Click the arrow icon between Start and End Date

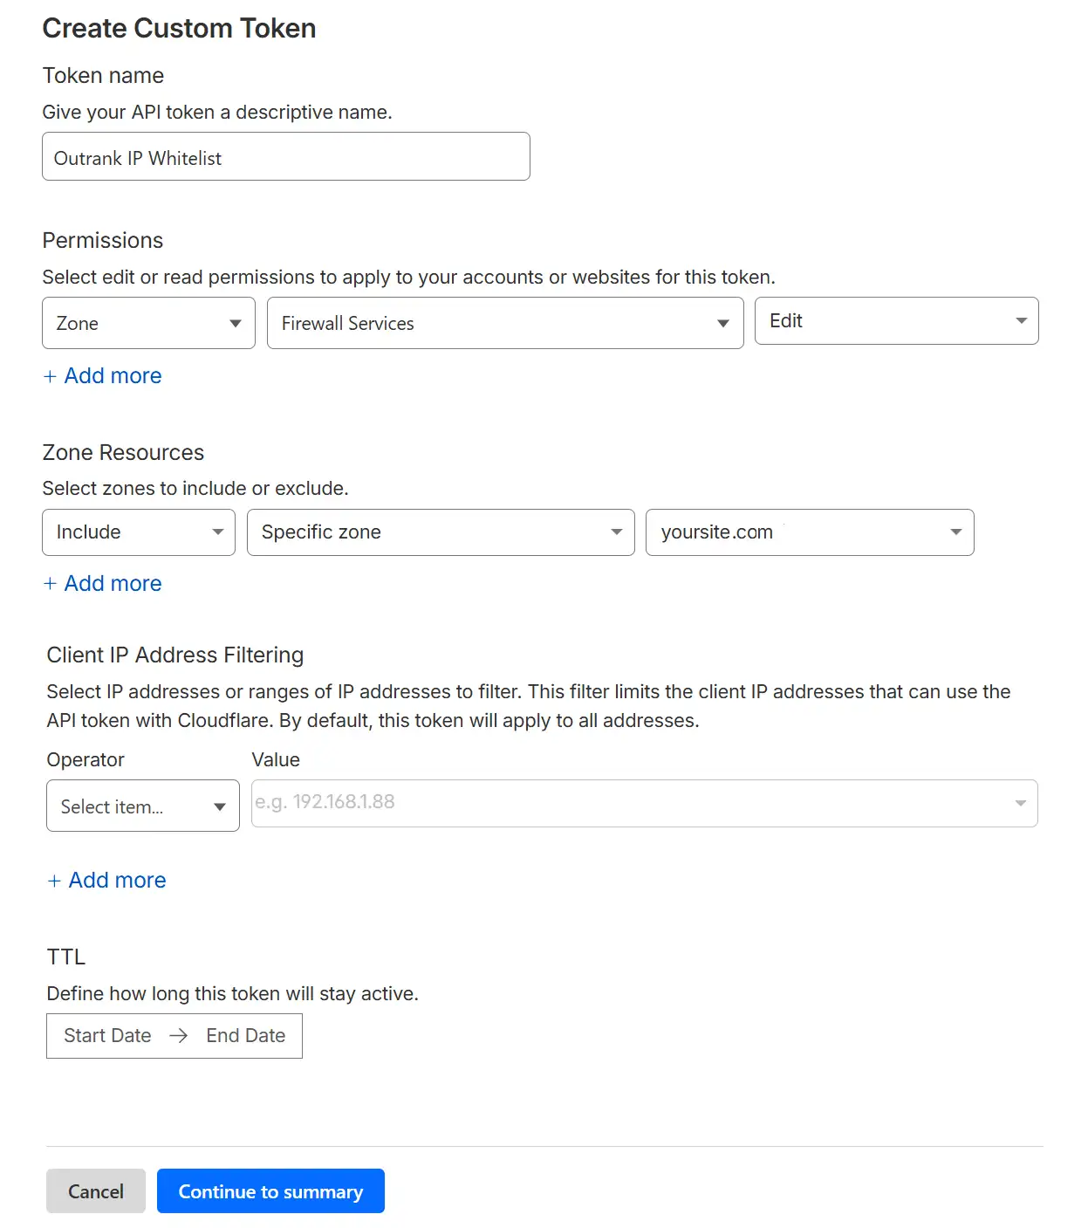click(x=179, y=1036)
